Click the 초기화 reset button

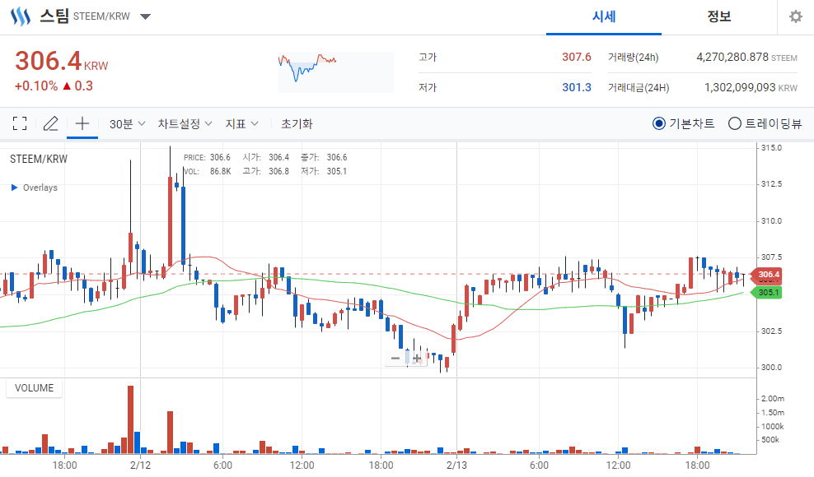[x=297, y=124]
